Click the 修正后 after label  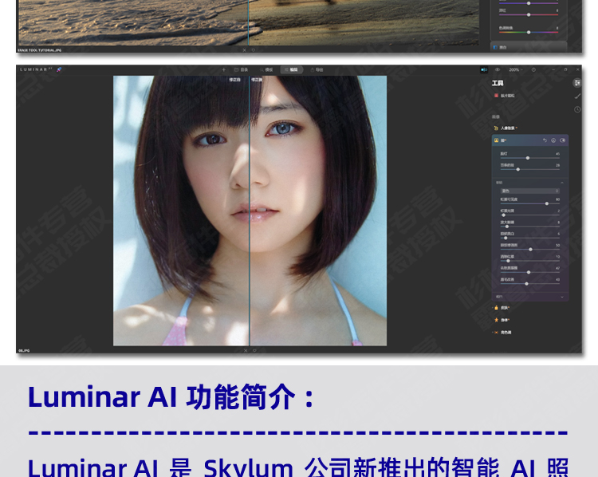pyautogui.click(x=257, y=80)
